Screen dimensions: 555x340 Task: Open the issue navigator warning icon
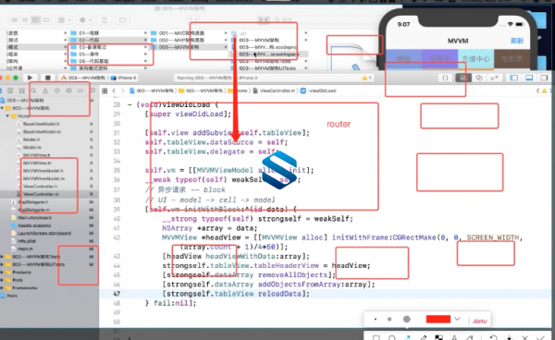(45, 91)
